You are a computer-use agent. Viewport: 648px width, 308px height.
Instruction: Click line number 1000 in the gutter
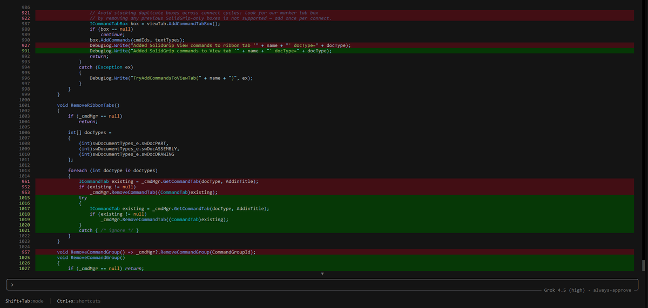tap(24, 100)
